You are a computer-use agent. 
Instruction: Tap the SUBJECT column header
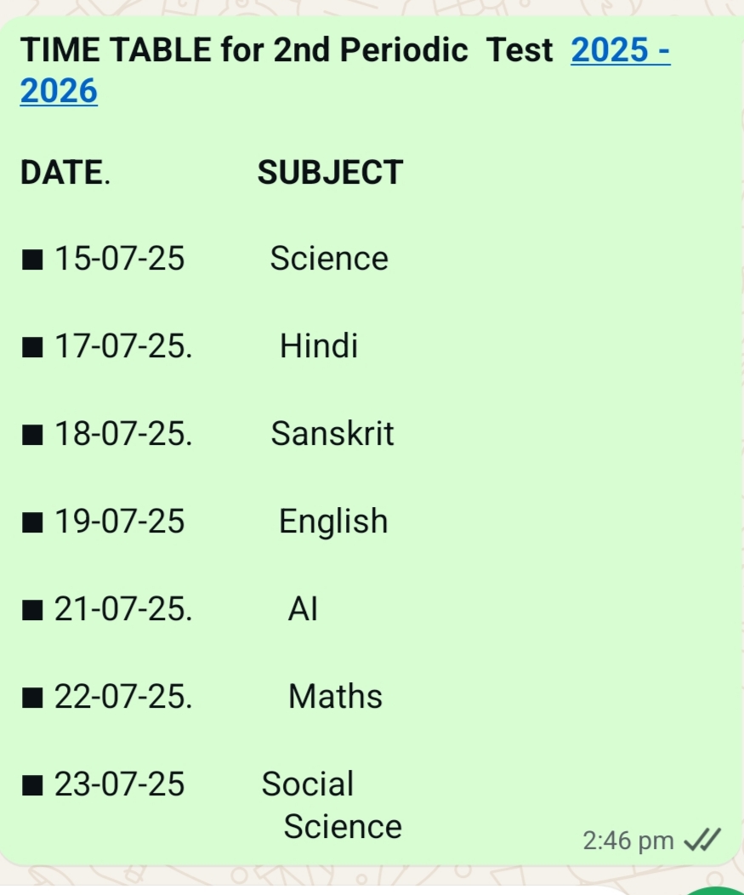point(331,173)
